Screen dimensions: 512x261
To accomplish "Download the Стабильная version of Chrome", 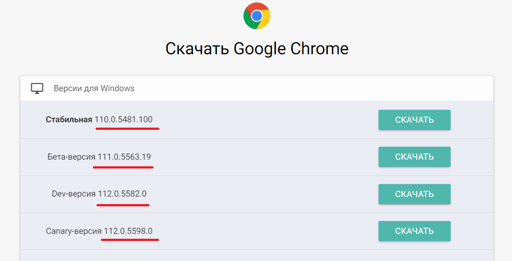I will (414, 120).
